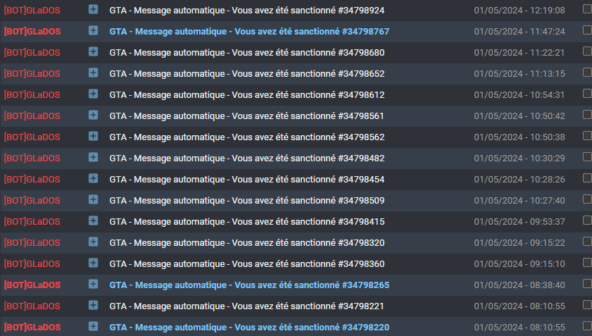Viewport: 592px width, 336px height.
Task: Open sender [BOT]GLaDOS on message #34798652
Action: [x=32, y=74]
